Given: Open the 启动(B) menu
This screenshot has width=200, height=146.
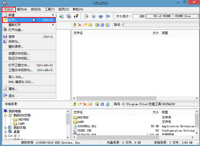Looking at the screenshot, I should pyautogui.click(x=36, y=9).
